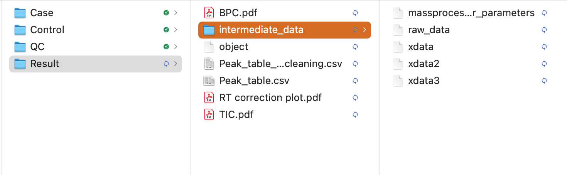
Task: Click sync status icon beside xdata3
Action: pyautogui.click(x=544, y=81)
